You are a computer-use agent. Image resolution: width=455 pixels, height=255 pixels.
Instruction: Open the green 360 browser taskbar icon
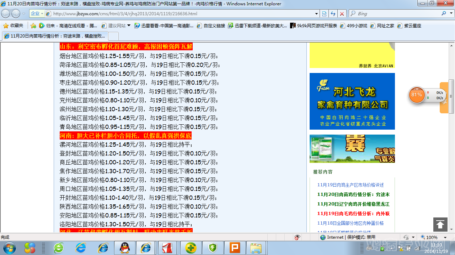click(59, 248)
